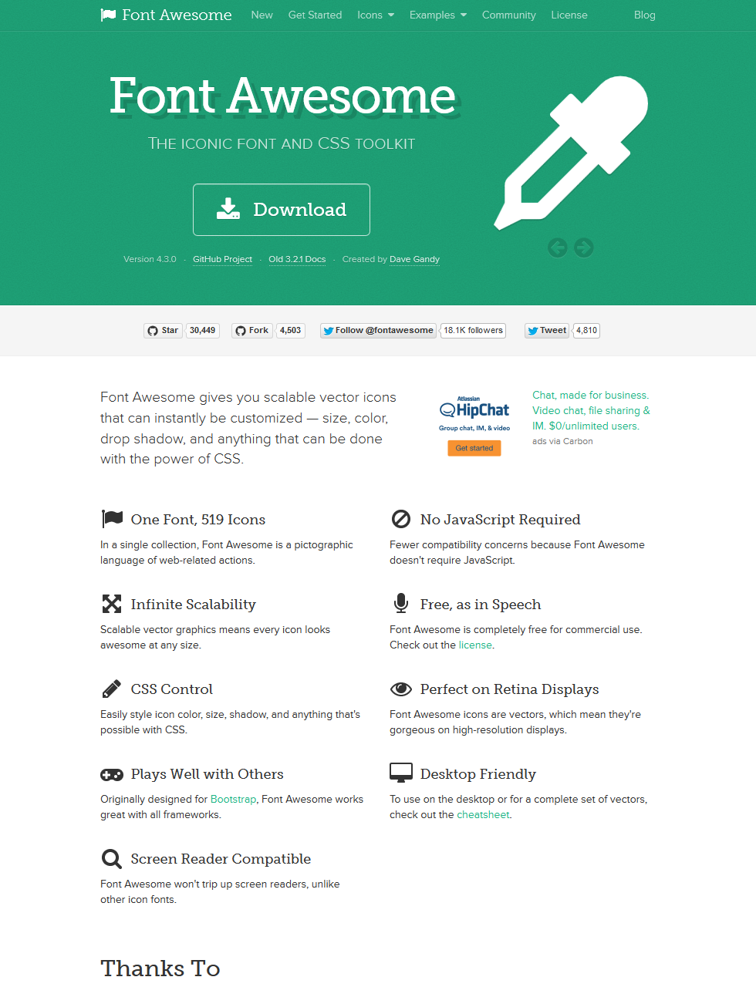Viewport: 756px width, 987px height.
Task: Click the expand arrows icon beside Infinite Scalability
Action: pos(112,604)
